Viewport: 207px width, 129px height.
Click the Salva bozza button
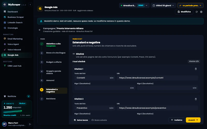tap(81, 120)
